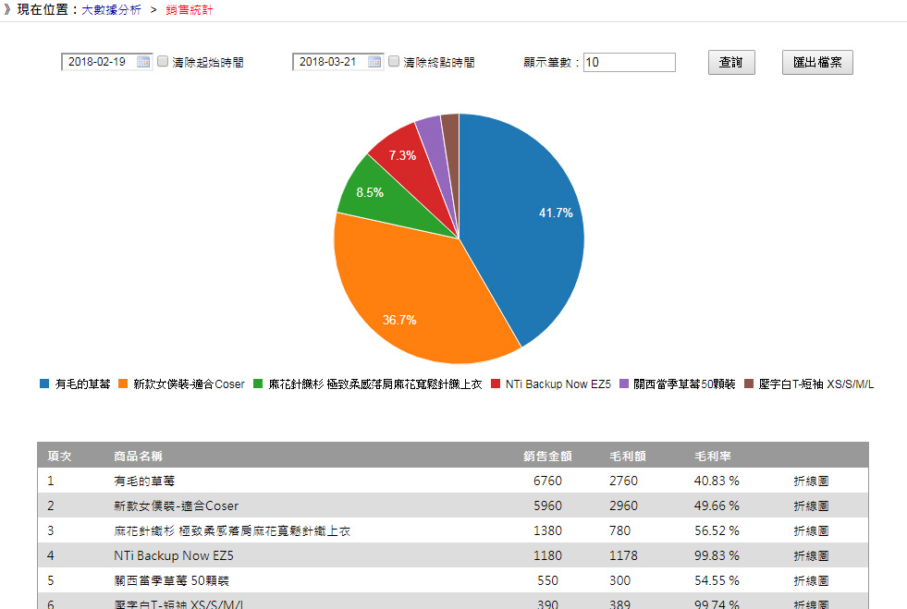The width and height of the screenshot is (907, 609).
Task: Open 折線圖 for 新款女僕裝 row
Action: point(811,505)
